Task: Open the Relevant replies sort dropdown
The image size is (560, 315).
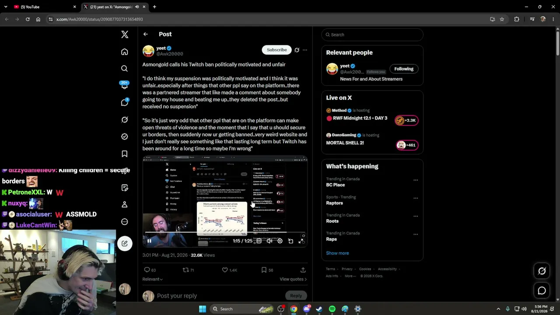Action: [x=153, y=279]
